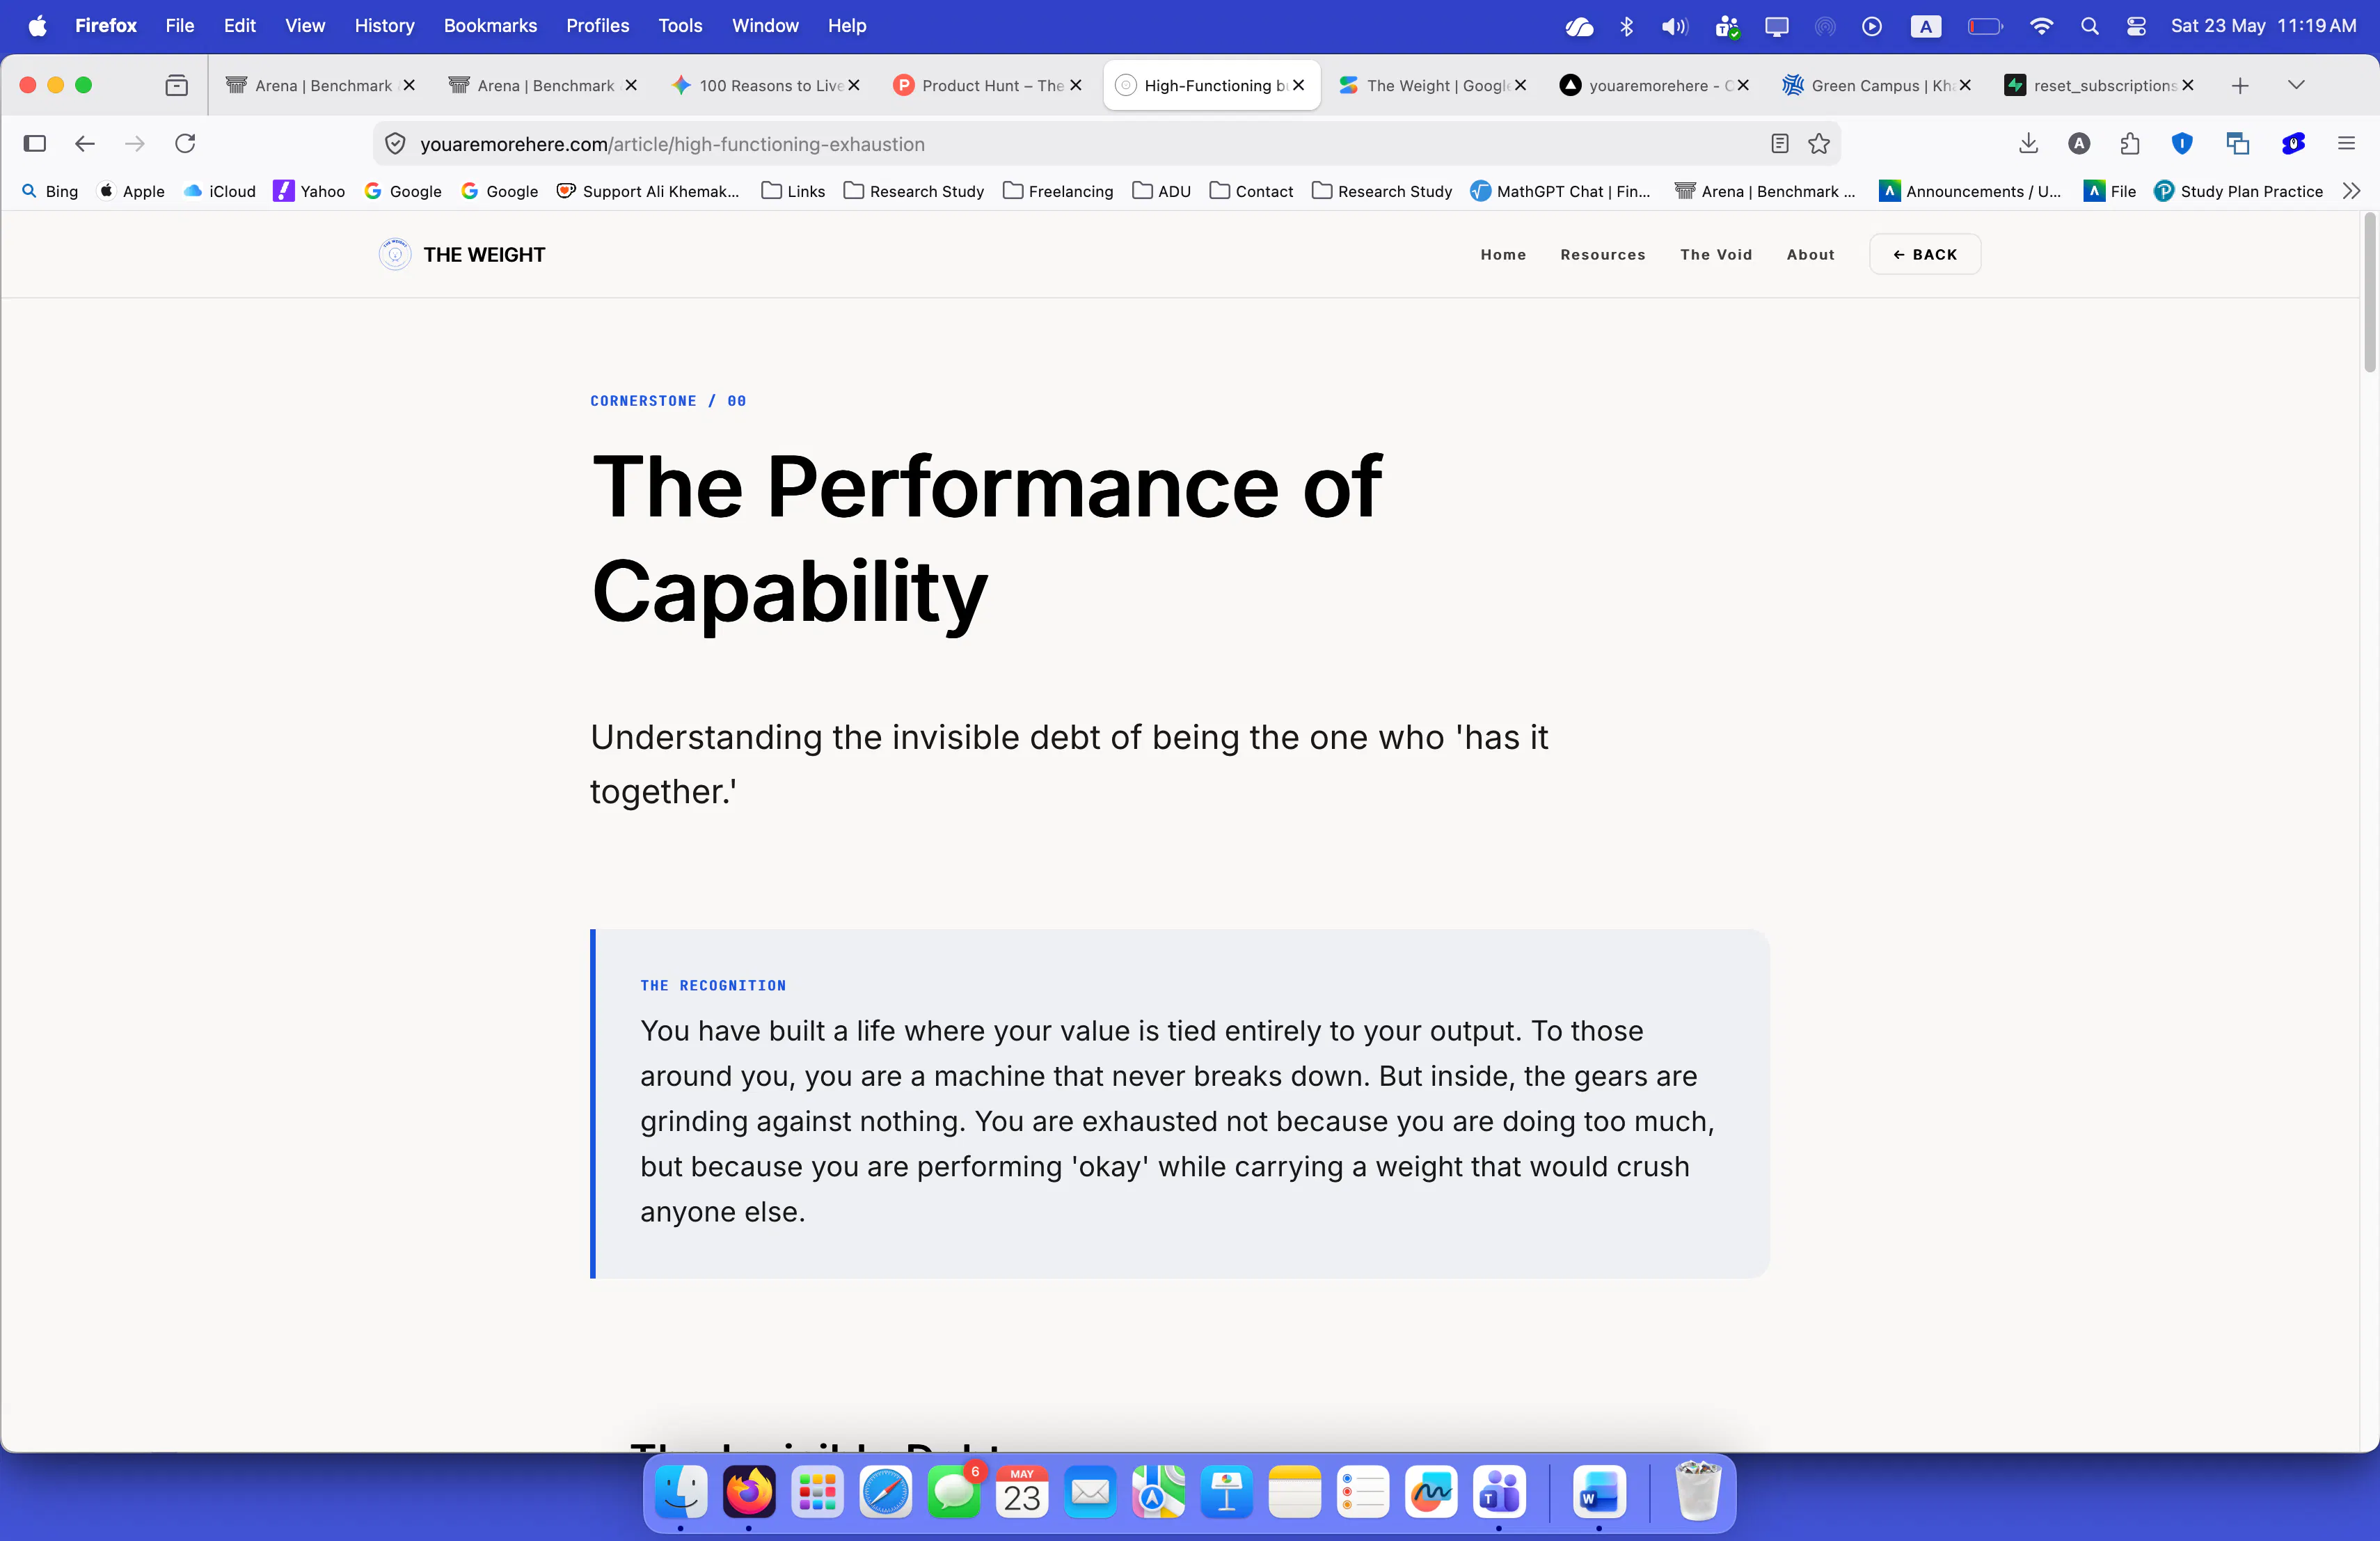Viewport: 2380px width, 1541px height.
Task: Open Microsoft Teams from the Dock
Action: pos(1499,1493)
